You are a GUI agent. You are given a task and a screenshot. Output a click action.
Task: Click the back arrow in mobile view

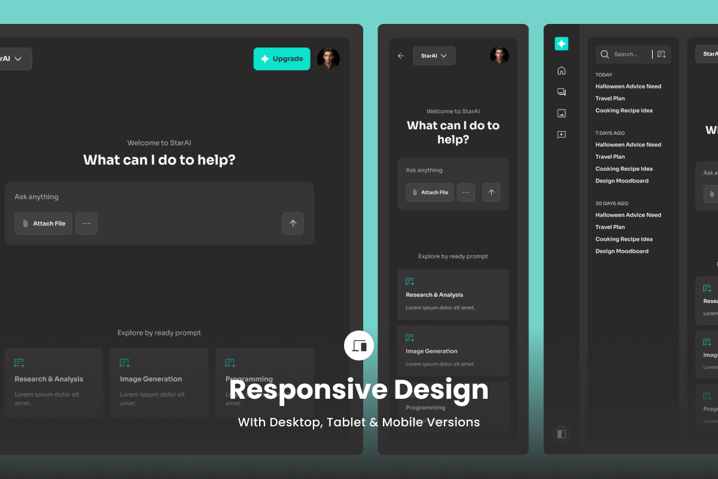click(401, 56)
